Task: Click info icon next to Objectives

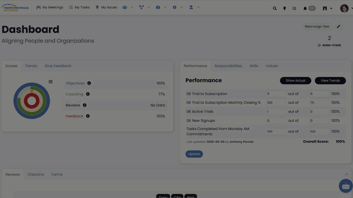Action: tap(89, 83)
